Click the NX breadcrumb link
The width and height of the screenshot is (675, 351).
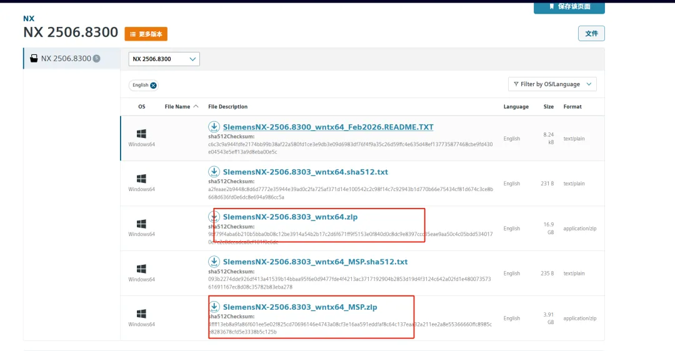coord(29,19)
